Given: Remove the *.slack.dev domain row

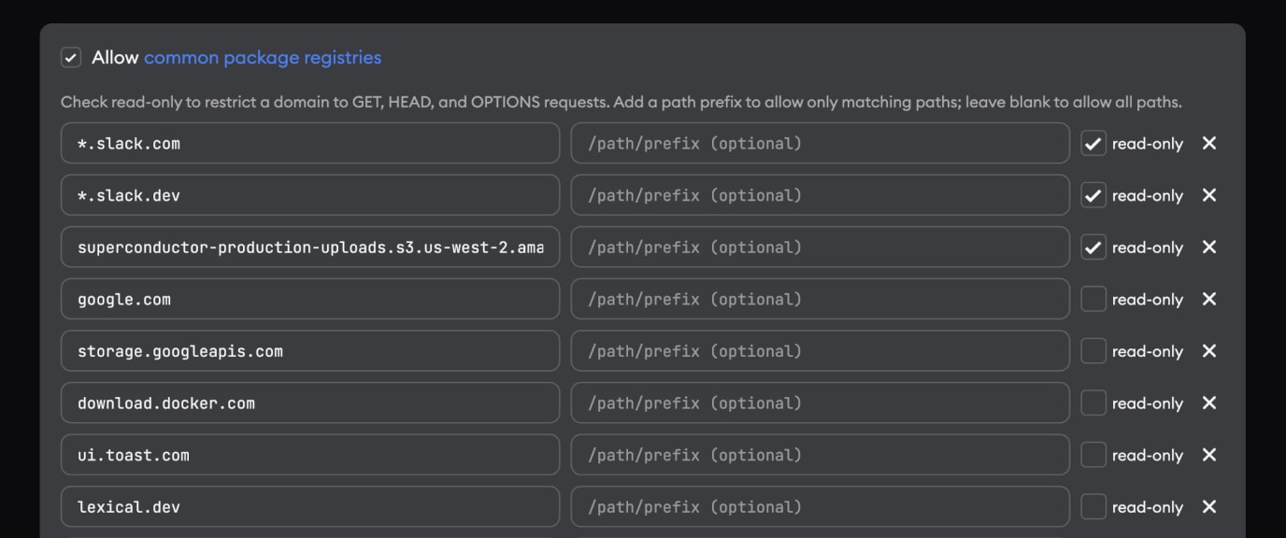Looking at the screenshot, I should (1209, 195).
